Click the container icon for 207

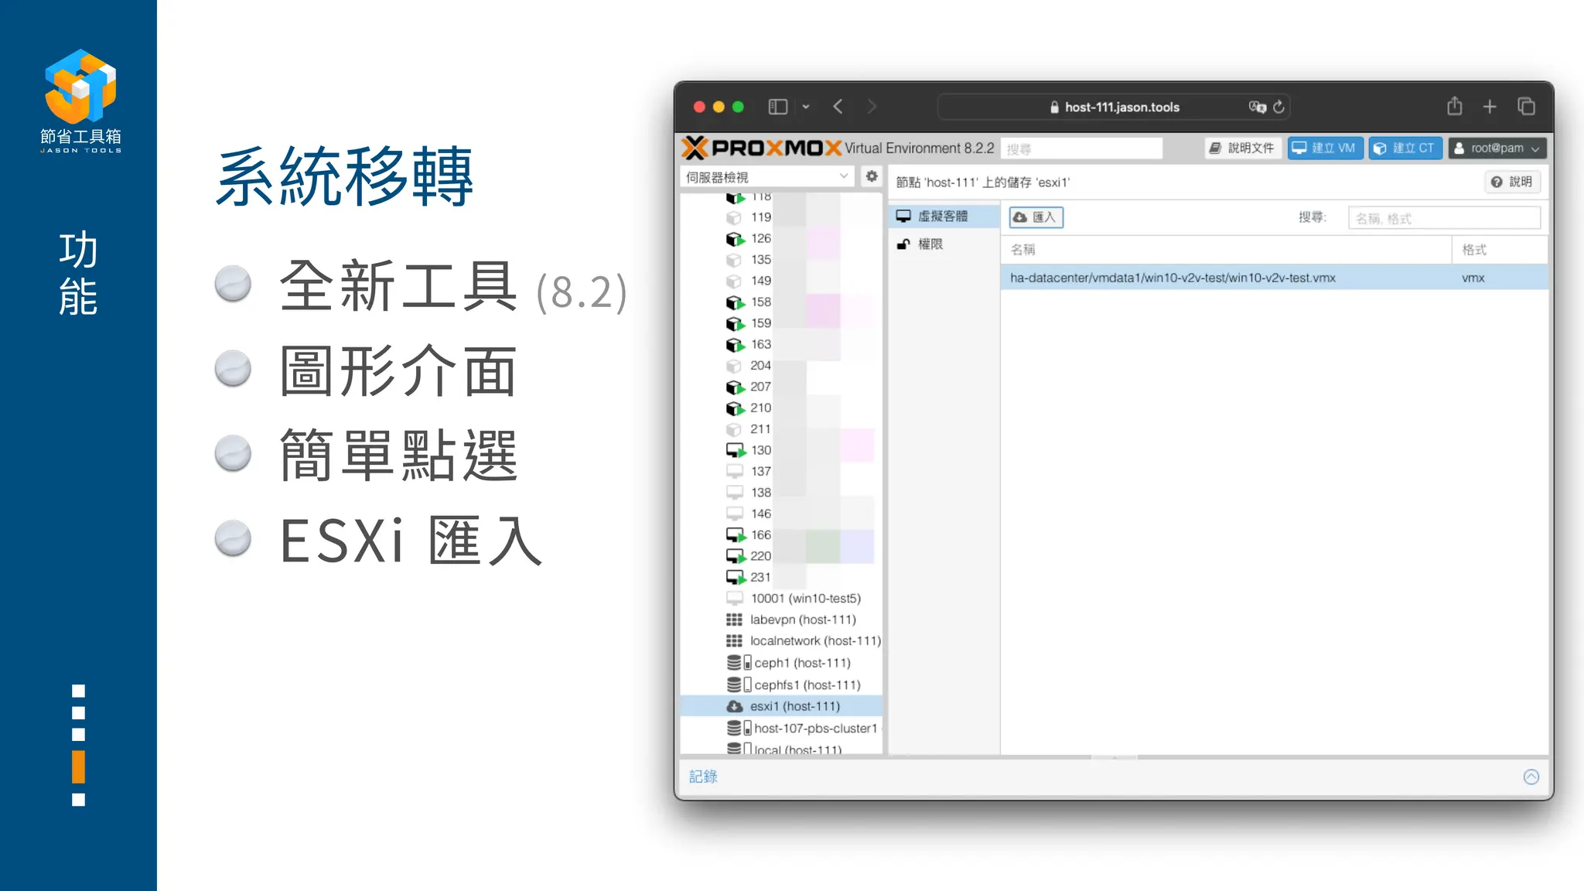point(735,387)
